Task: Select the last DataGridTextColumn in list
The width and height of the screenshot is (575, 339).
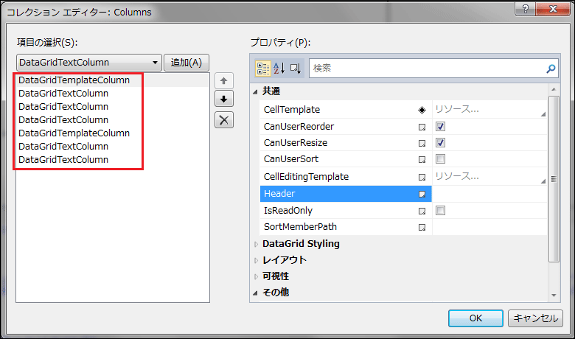Action: [x=63, y=160]
